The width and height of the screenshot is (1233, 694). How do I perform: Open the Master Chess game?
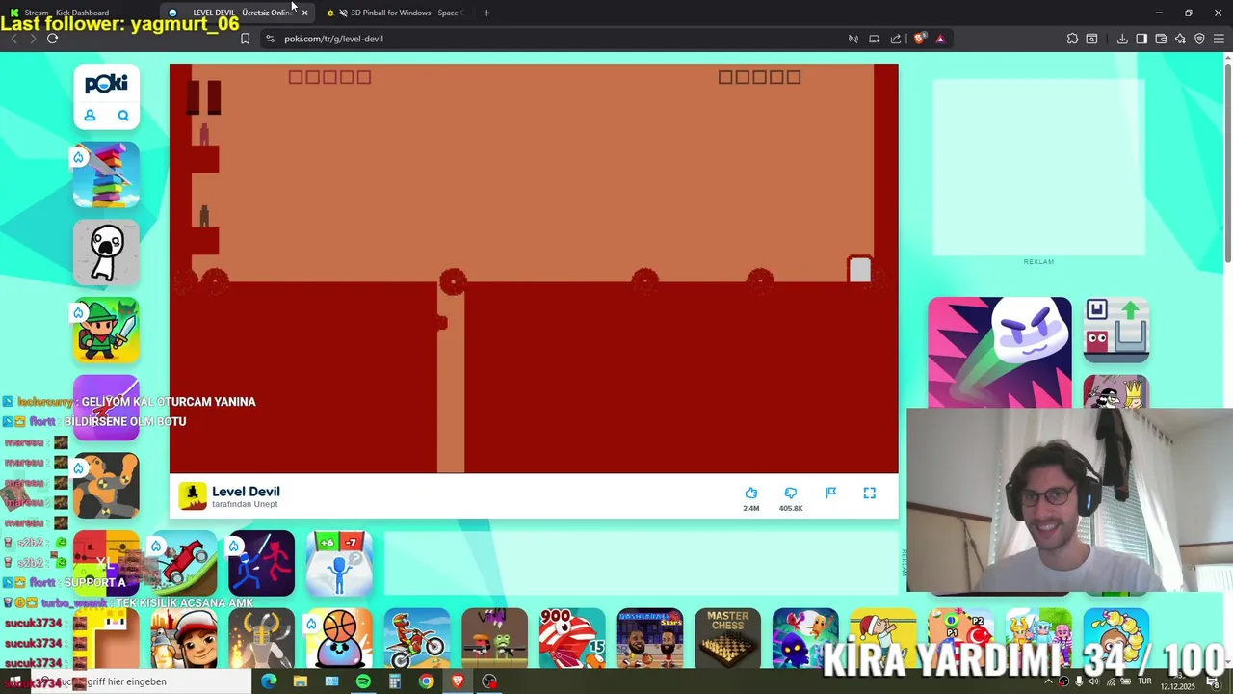[x=727, y=638]
